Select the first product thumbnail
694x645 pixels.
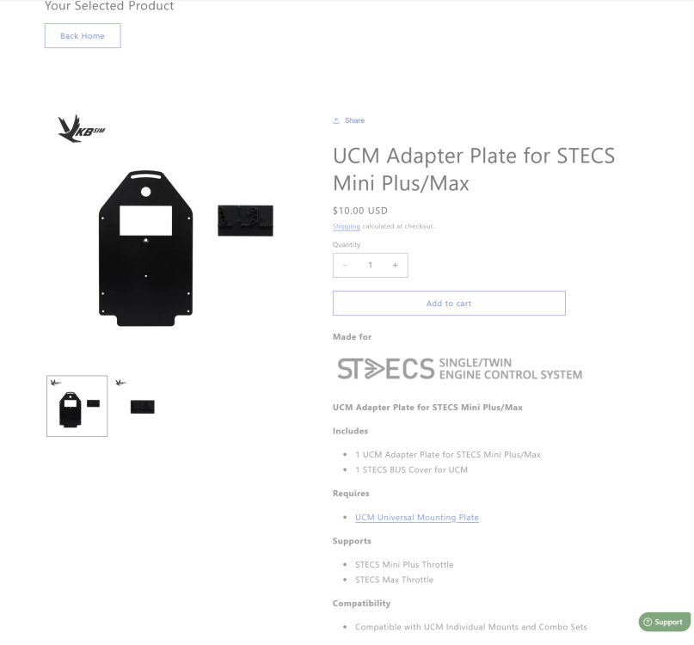click(x=77, y=405)
